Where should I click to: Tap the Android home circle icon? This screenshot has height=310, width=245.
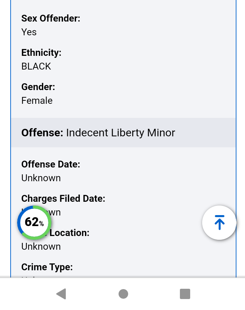[x=123, y=294]
